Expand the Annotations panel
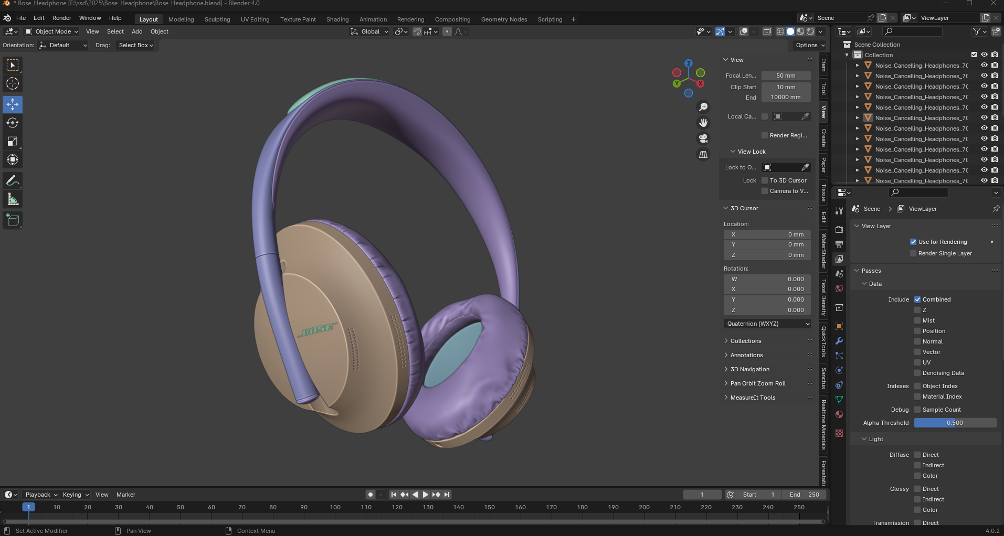Screen dimensions: 1004x536 [746, 355]
